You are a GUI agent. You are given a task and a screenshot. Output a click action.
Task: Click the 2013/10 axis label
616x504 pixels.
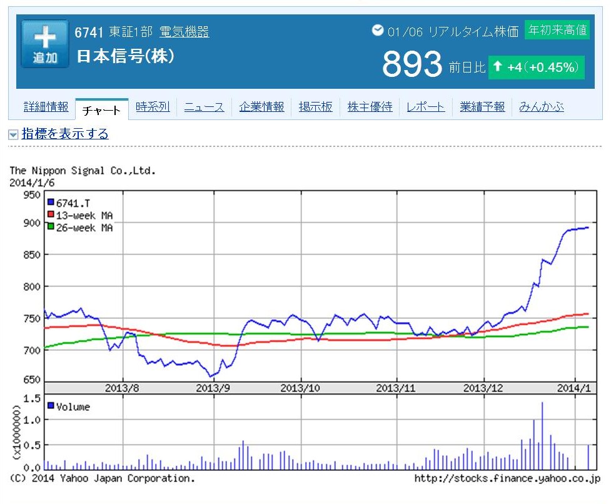click(300, 388)
